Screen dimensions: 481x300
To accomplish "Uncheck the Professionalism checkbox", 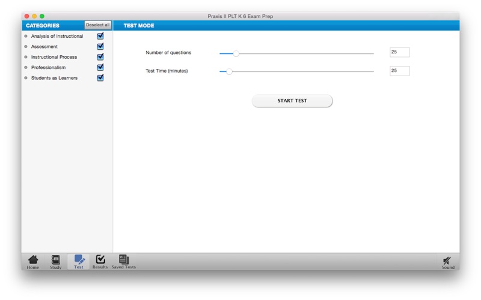I will pos(100,67).
